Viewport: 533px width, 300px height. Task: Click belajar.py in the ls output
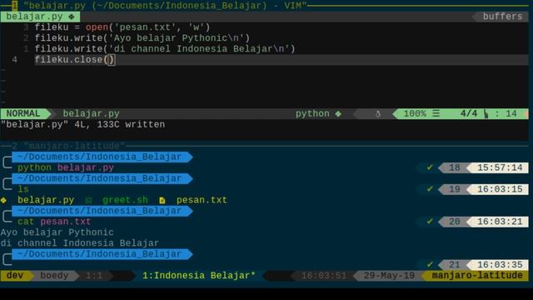(46, 200)
